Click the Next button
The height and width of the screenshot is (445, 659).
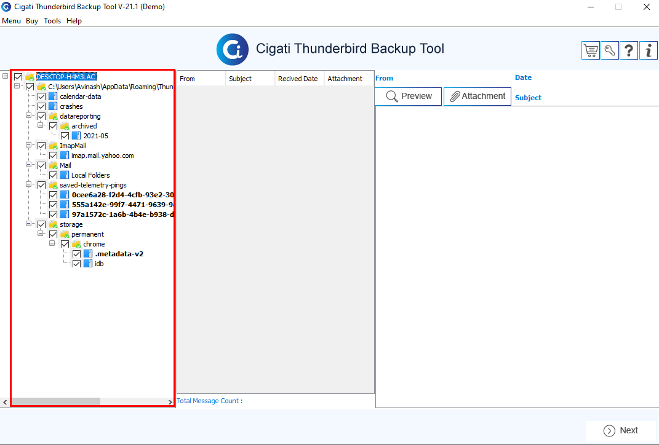pyautogui.click(x=621, y=431)
